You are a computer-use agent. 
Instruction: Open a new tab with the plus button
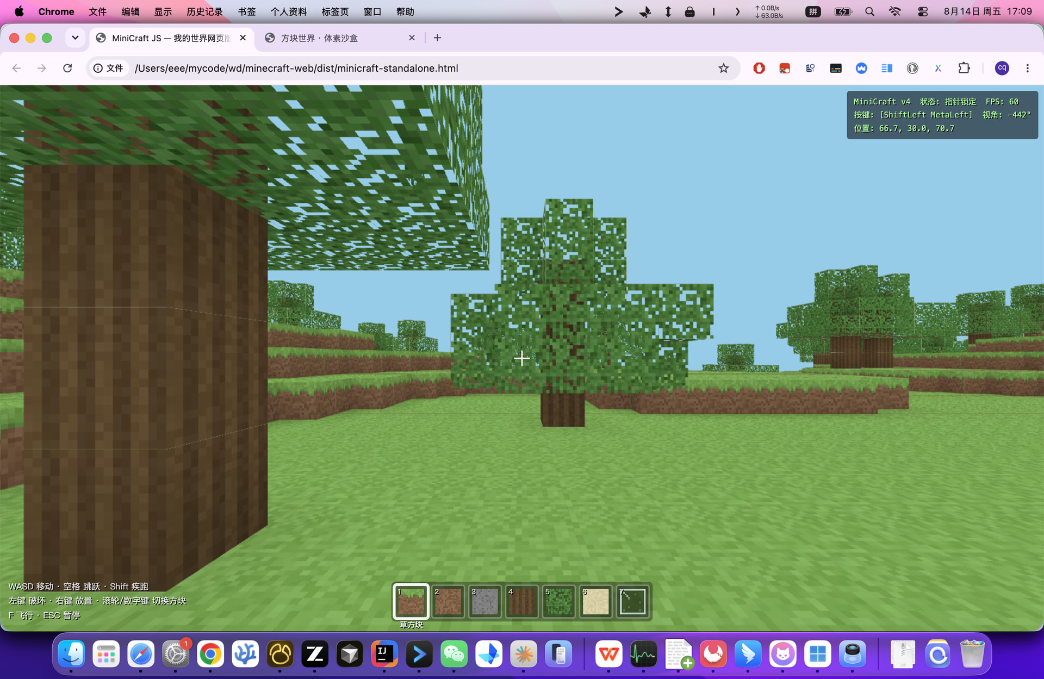click(437, 38)
